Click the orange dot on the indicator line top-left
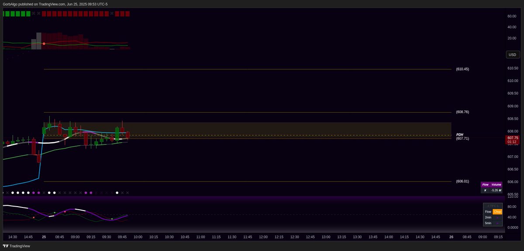Screen dimensions: 524x251 43,44
